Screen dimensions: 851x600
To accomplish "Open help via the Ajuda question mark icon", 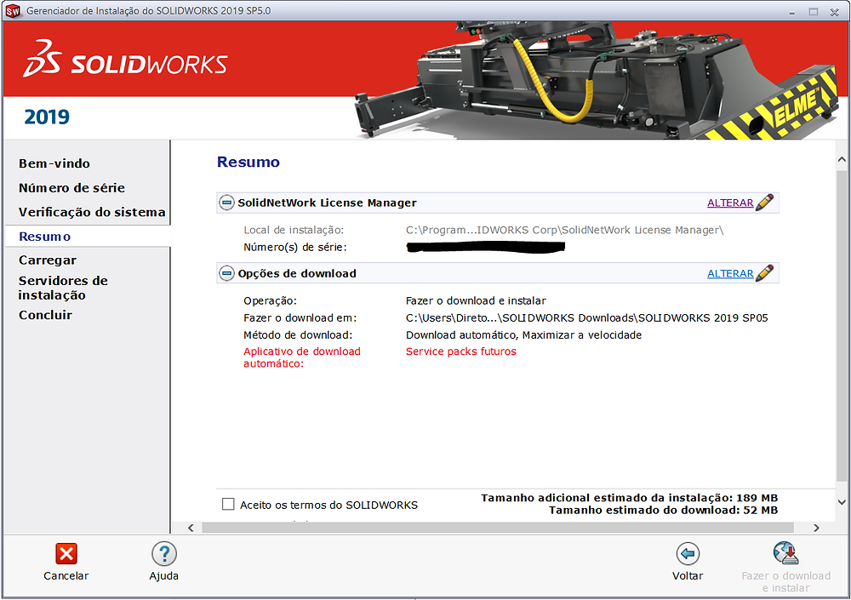I will (x=164, y=554).
